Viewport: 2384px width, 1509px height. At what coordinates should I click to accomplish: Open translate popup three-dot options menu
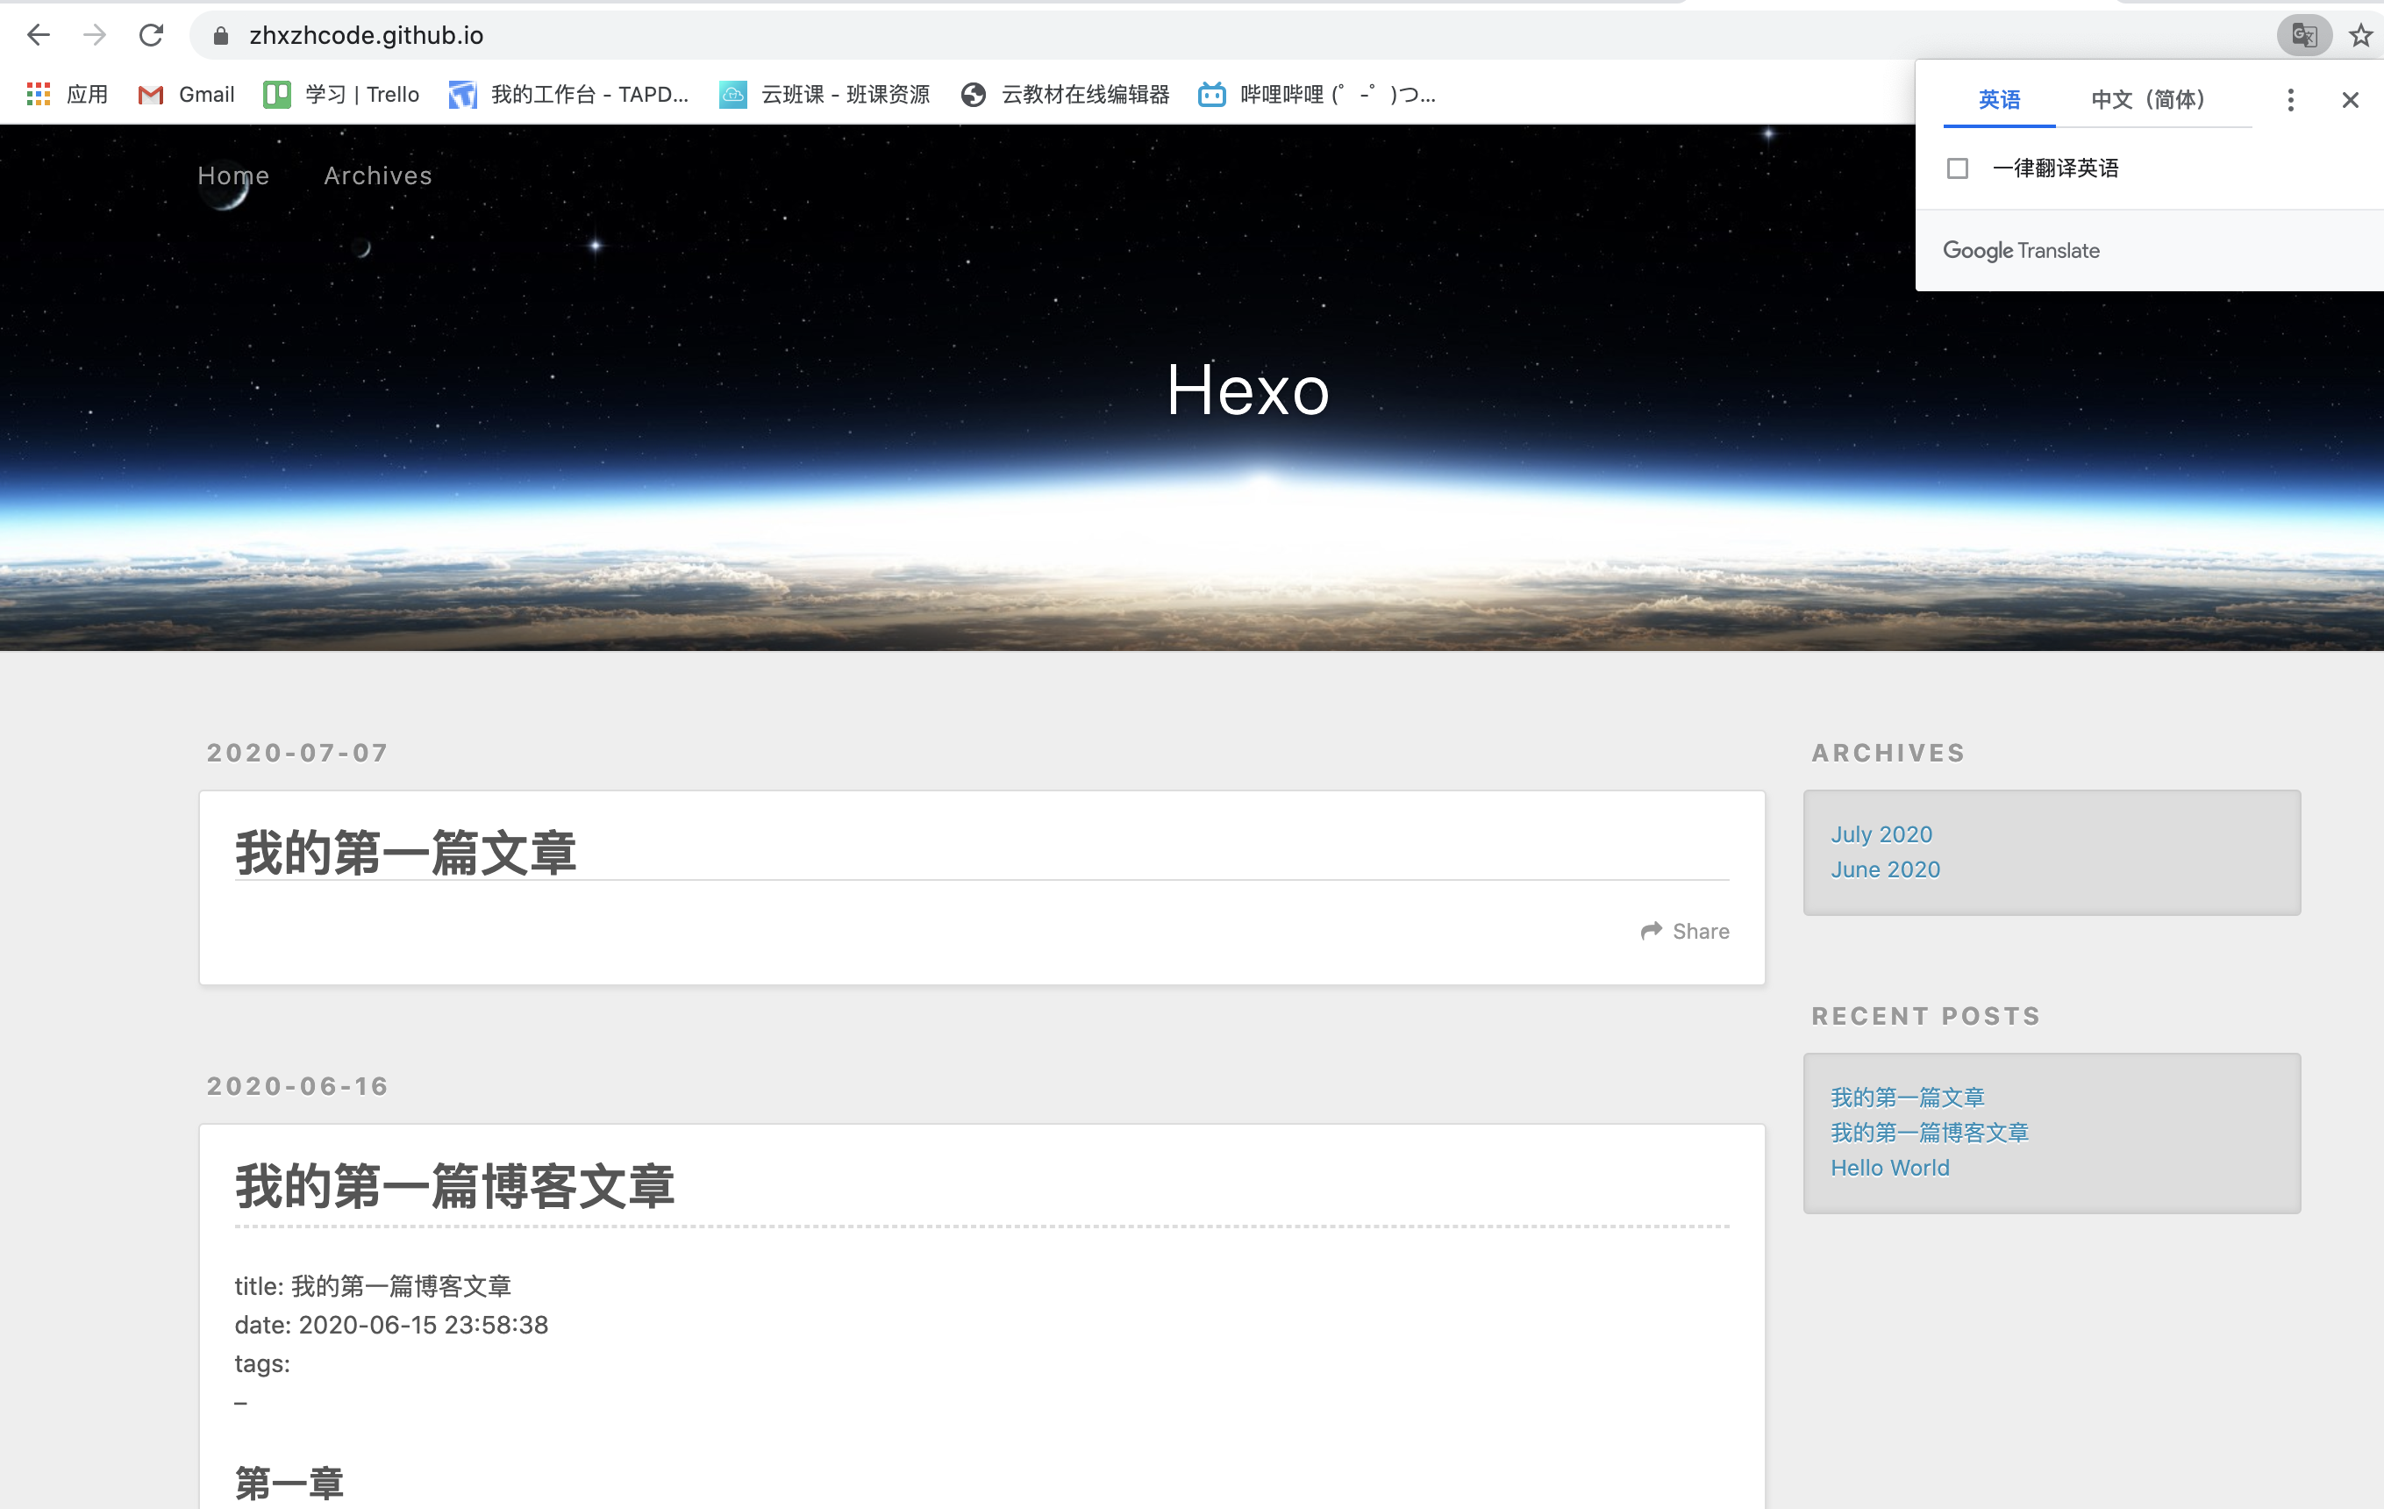pyautogui.click(x=2290, y=99)
